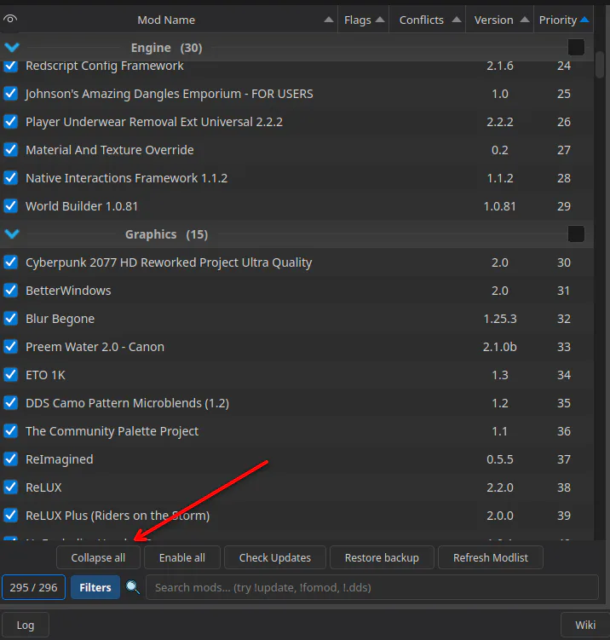Click the magnifier search icon
Viewport: 610px width, 640px height.
click(133, 587)
